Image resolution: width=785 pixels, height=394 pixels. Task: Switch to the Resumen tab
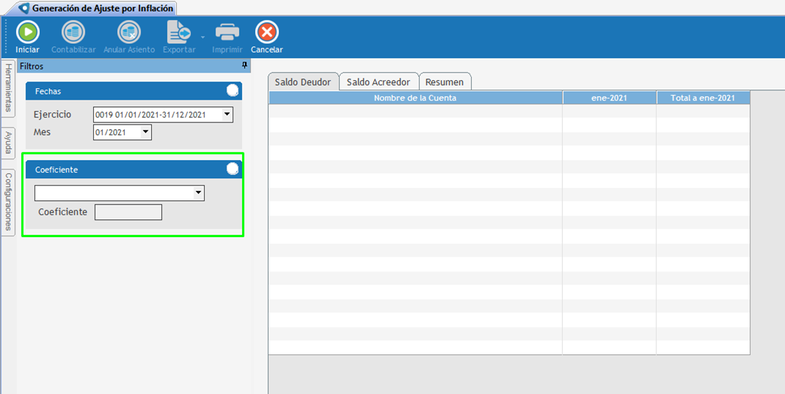click(x=445, y=82)
